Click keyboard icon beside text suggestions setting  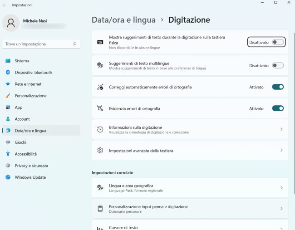100,42
